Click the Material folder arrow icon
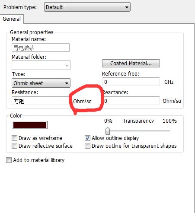Image resolution: width=195 pixels, height=213 pixels. [67, 66]
